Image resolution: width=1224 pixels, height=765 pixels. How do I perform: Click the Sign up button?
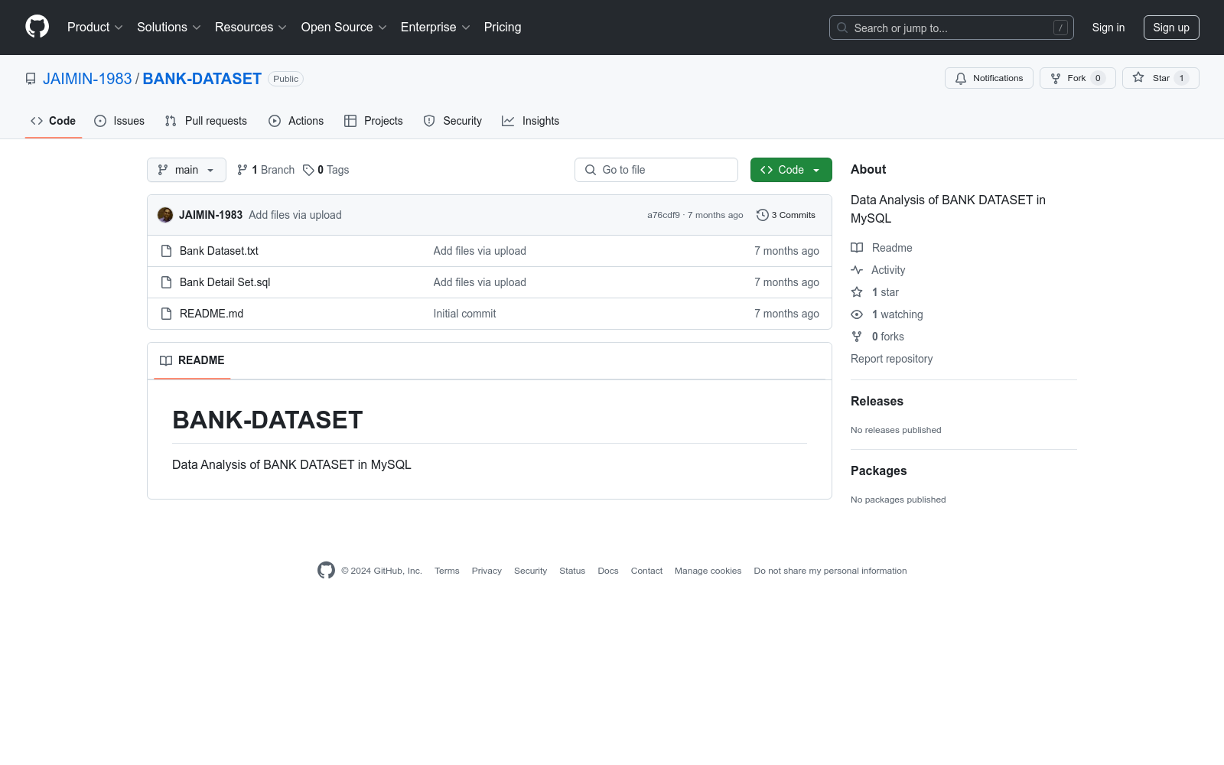click(1171, 28)
